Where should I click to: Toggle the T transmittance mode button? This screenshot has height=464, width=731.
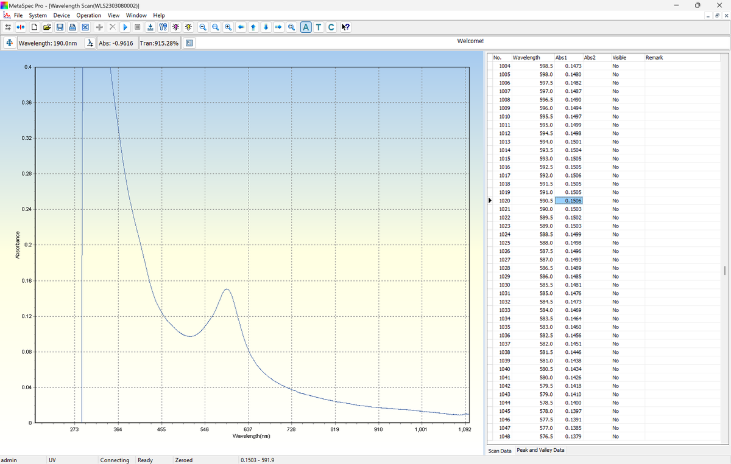click(x=319, y=27)
